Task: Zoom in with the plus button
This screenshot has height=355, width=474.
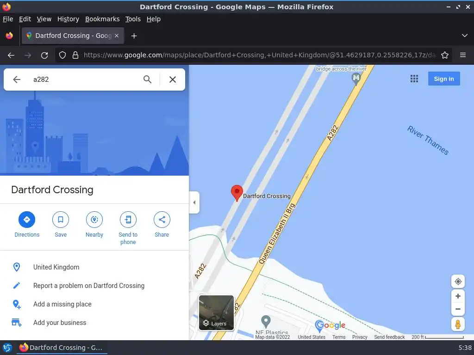Action: 458,296
